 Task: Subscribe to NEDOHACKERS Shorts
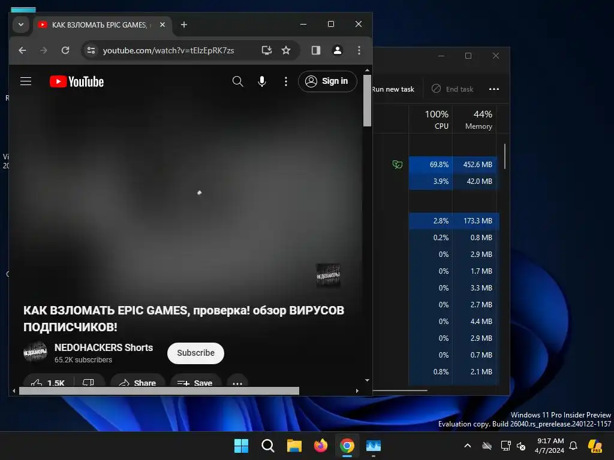(x=196, y=353)
